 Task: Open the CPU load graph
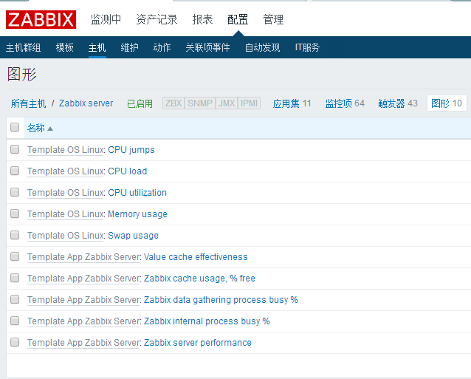tap(128, 171)
